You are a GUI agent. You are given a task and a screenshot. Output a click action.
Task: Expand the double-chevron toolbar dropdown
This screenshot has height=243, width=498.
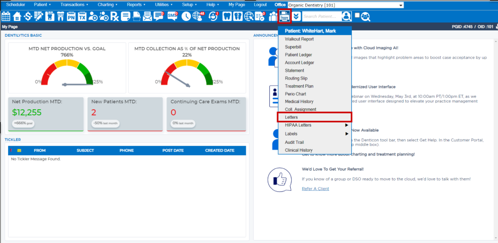tap(296, 16)
